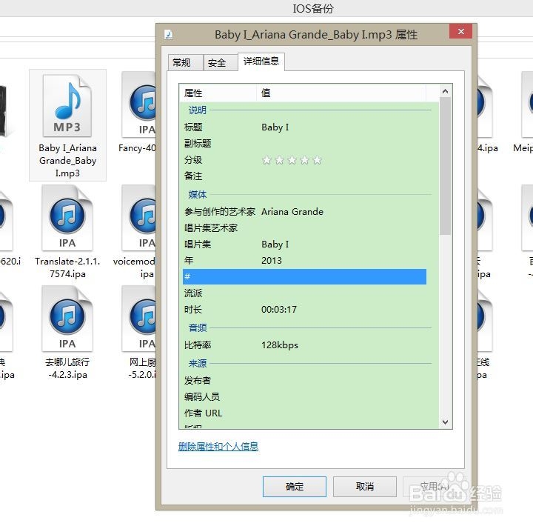Screen dimensions: 533x529
Task: Select the voicemod IPA file icon
Action: (138, 218)
